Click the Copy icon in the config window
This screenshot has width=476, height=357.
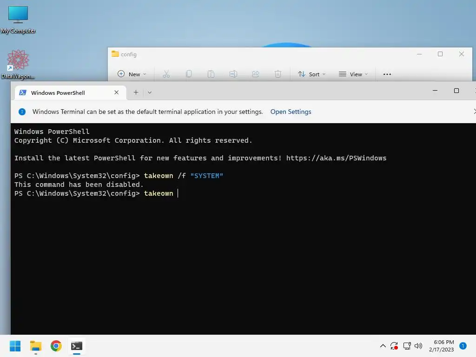tap(189, 74)
